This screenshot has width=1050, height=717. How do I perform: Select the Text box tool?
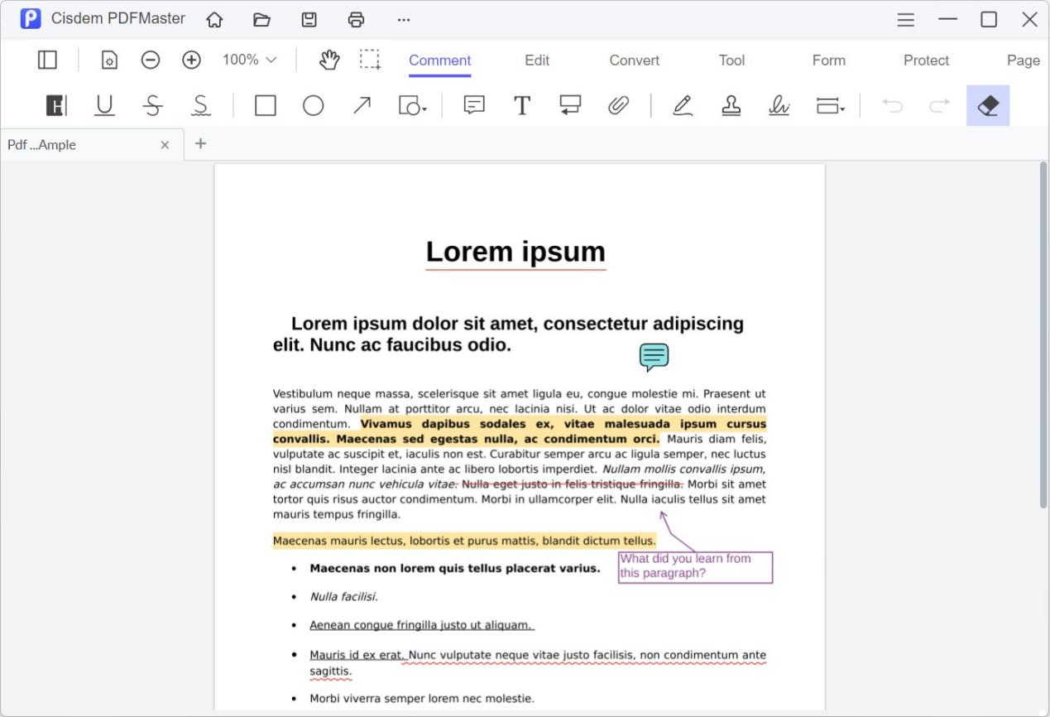pyautogui.click(x=522, y=105)
